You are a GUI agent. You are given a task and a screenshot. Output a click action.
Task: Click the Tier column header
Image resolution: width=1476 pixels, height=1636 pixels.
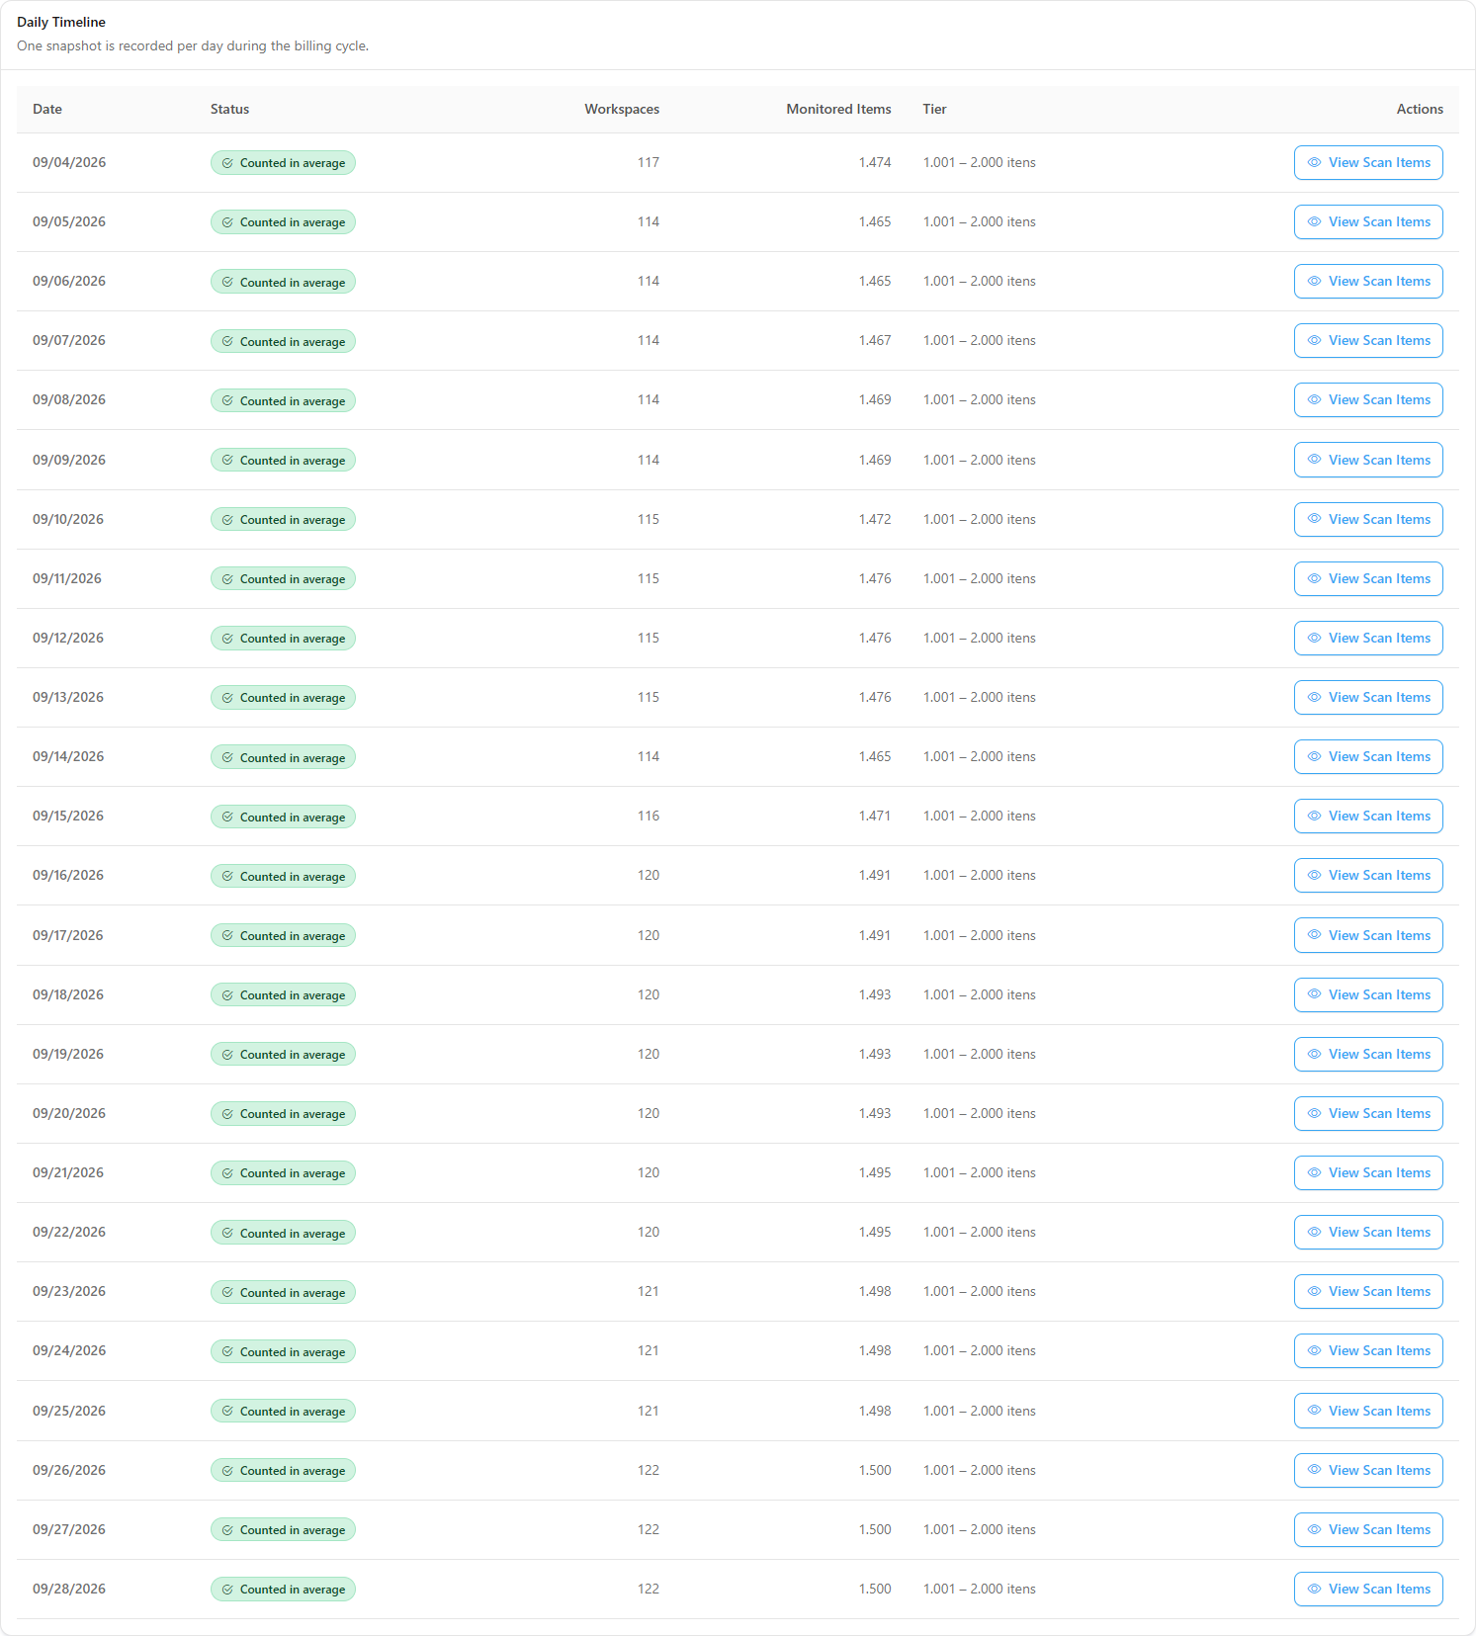click(934, 109)
